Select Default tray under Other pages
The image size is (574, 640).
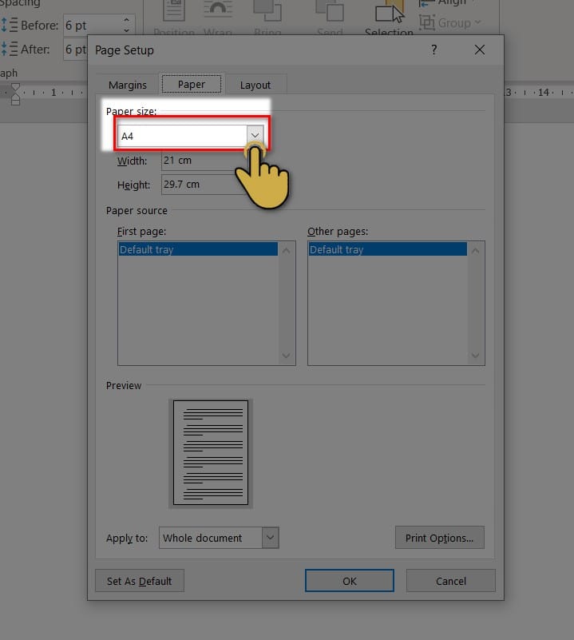387,249
